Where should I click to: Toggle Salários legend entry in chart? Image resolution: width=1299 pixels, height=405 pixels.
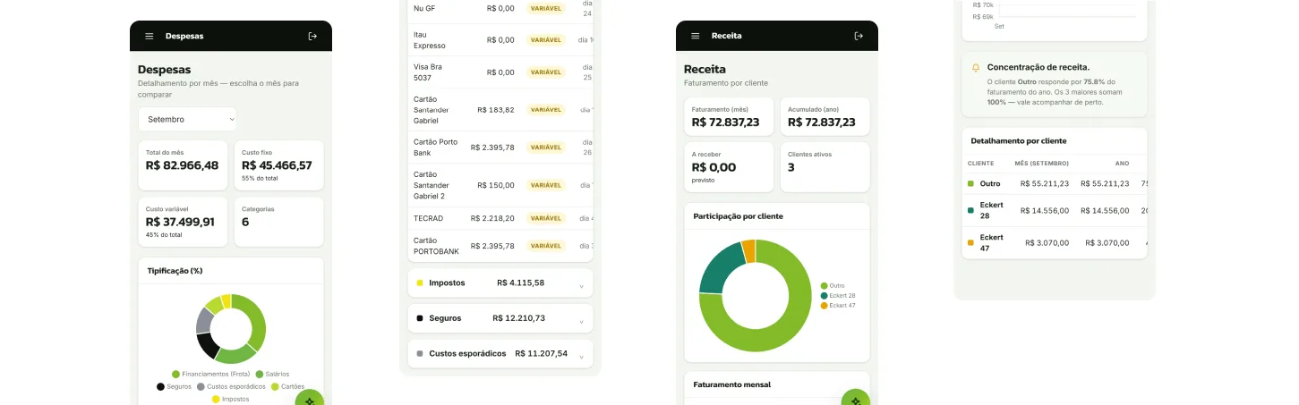pyautogui.click(x=272, y=374)
